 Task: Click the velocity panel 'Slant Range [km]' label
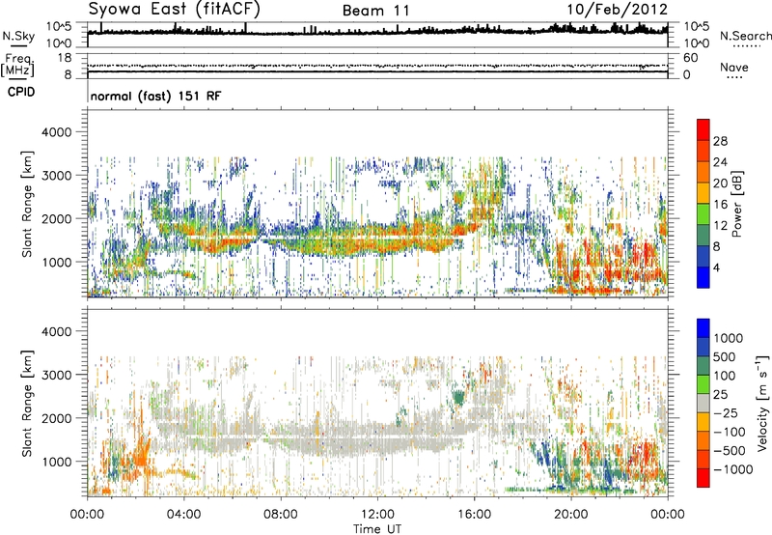[x=27, y=404]
